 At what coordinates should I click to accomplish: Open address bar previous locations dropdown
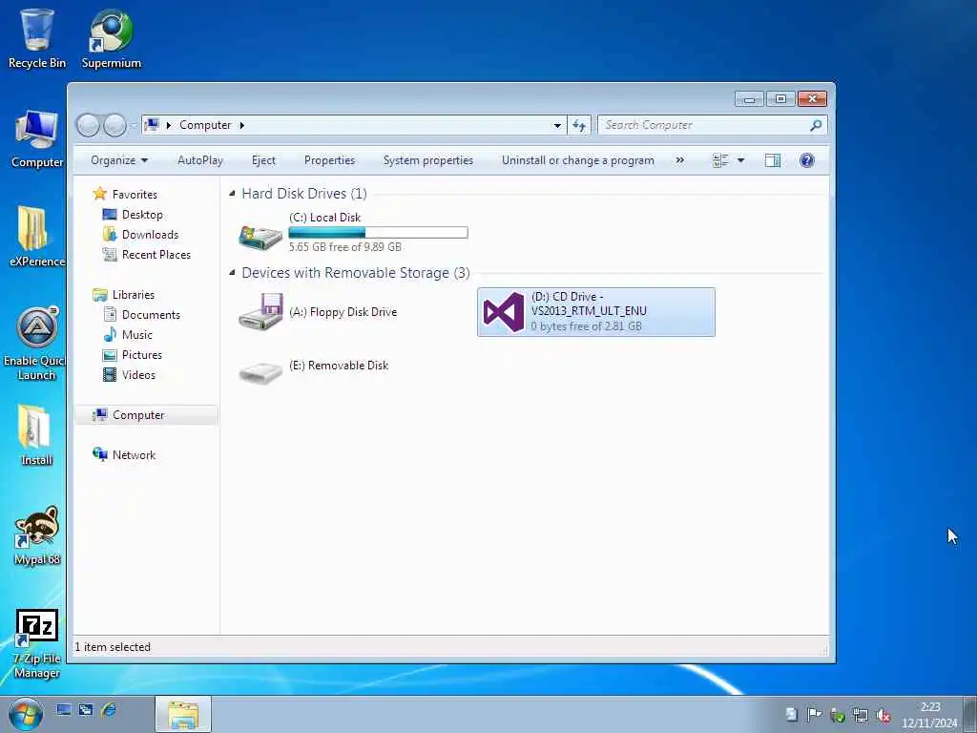(x=557, y=125)
